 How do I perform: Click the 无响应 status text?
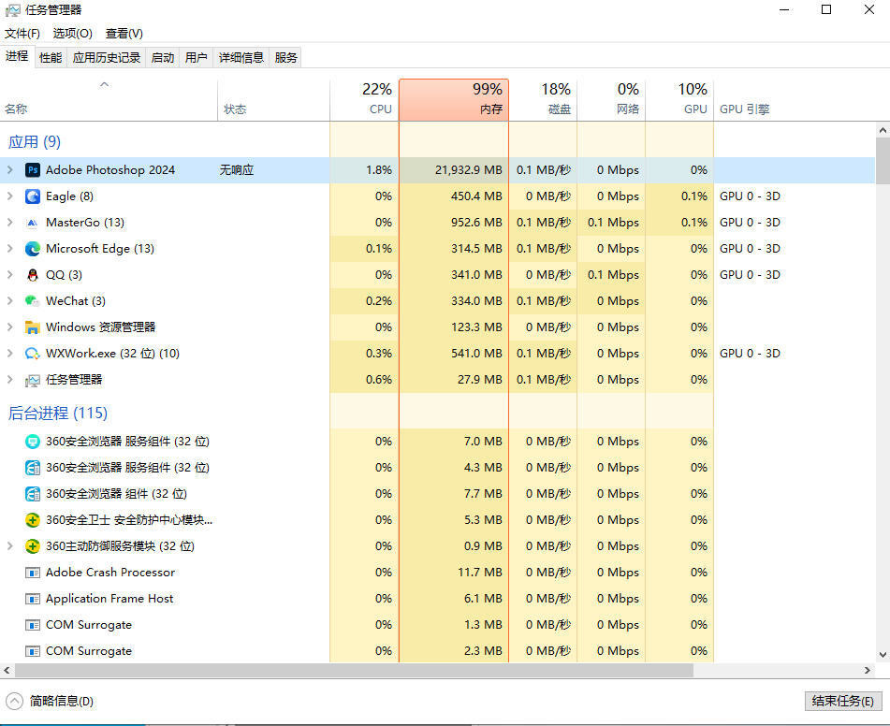[x=237, y=169]
